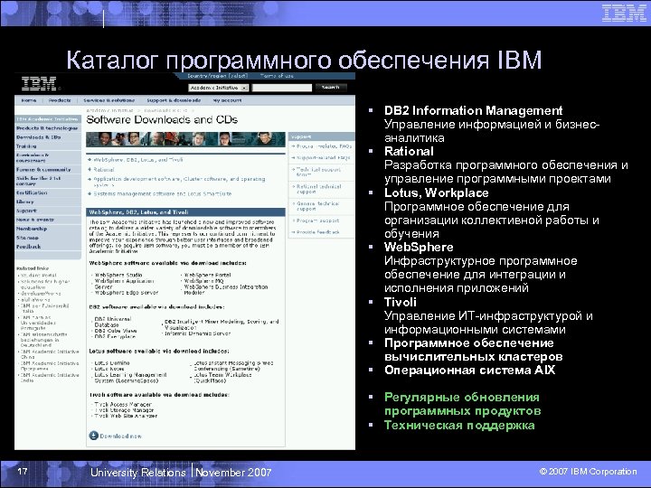Open Products & technologies in sidebar

tap(47, 128)
